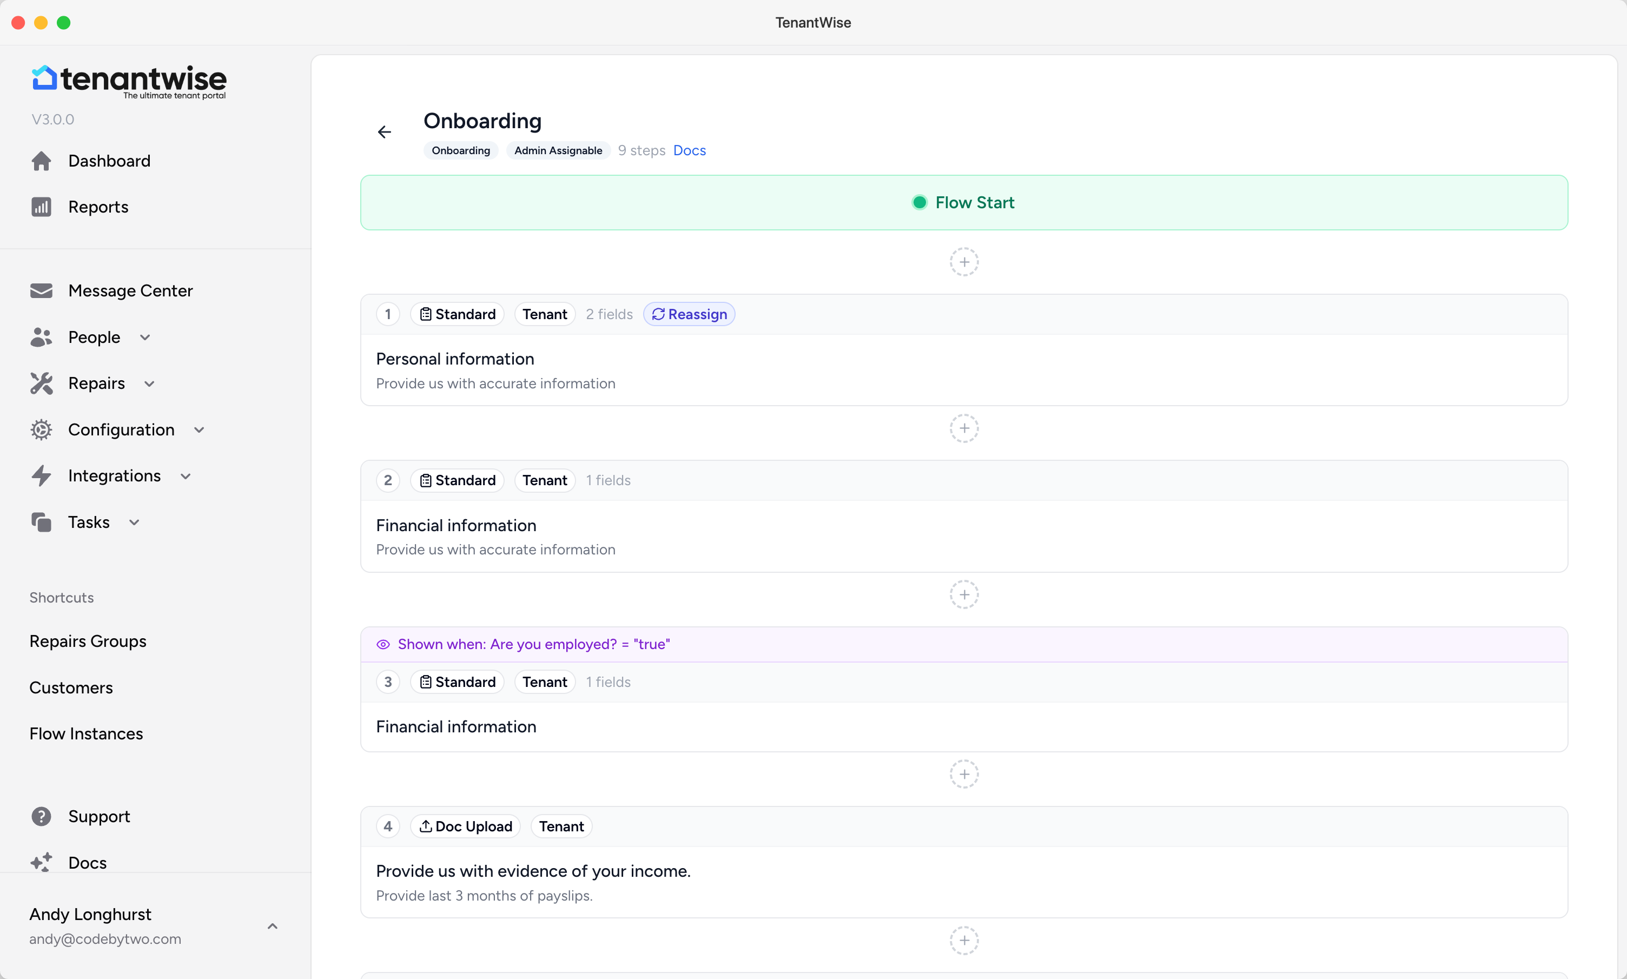Click the back arrow next to Onboarding
This screenshot has width=1627, height=979.
[x=384, y=132]
